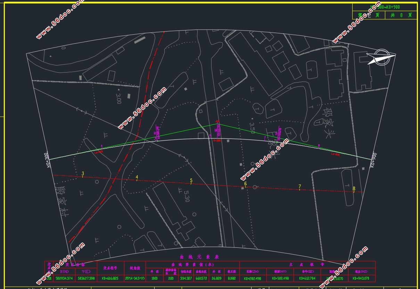Select the '共 8 页' sheet count cell
The height and width of the screenshot is (289, 420).
(401, 15)
